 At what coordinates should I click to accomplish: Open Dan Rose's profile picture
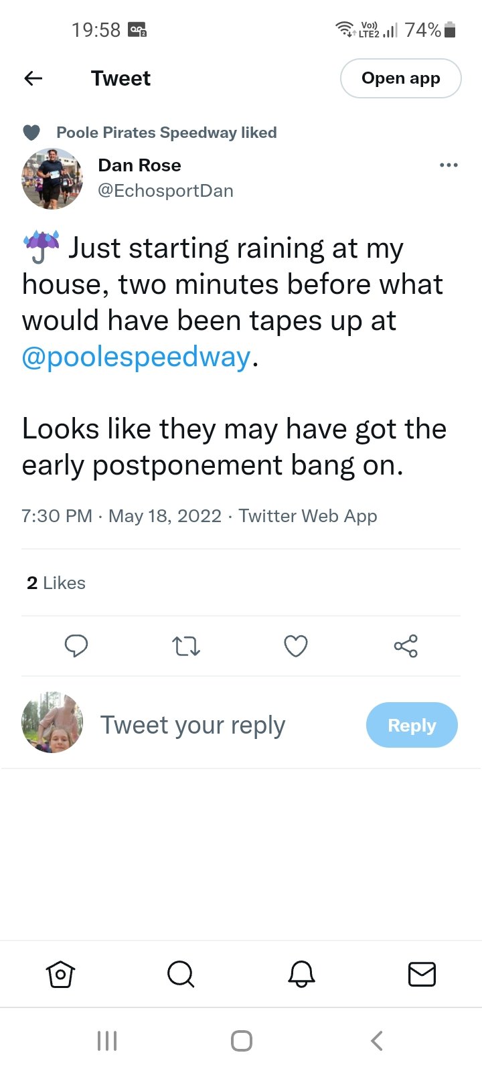point(52,179)
